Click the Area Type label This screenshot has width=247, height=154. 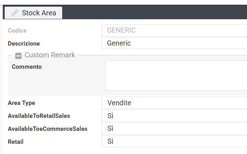click(21, 103)
